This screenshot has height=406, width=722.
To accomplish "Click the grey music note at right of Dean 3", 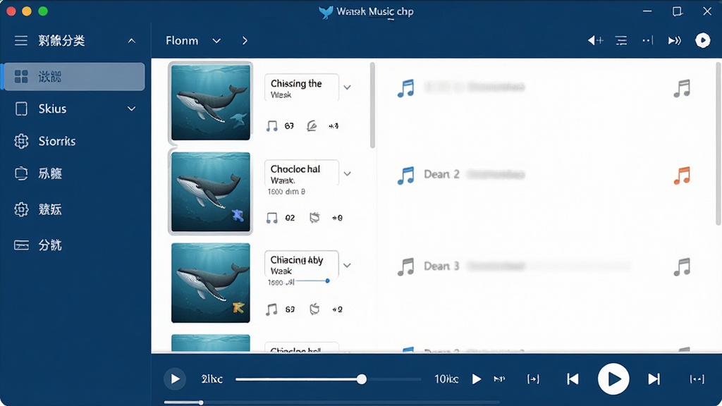I will click(x=682, y=267).
